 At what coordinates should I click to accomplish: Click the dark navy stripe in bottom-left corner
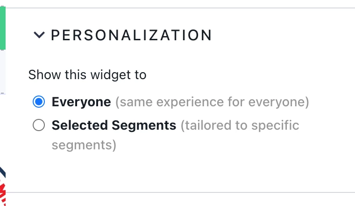point(2,172)
